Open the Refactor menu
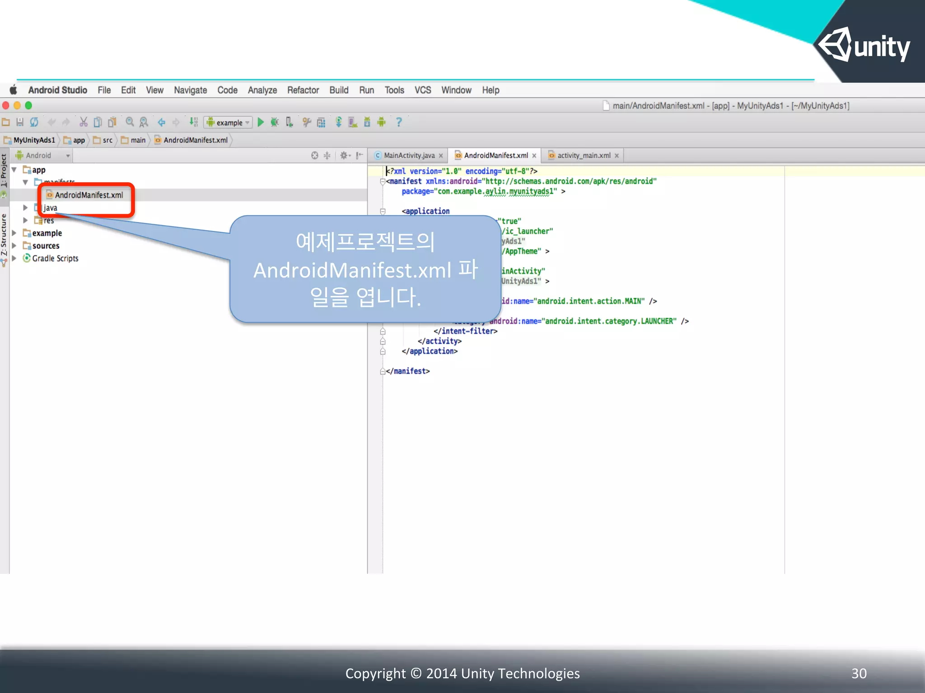Viewport: 925px width, 693px height. [x=303, y=90]
